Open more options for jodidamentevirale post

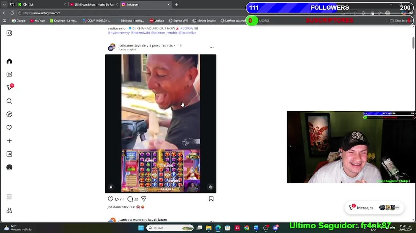(211, 47)
